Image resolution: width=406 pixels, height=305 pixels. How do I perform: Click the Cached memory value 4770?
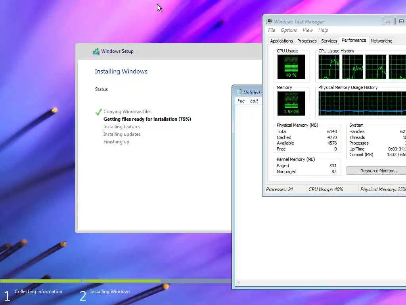click(x=332, y=137)
